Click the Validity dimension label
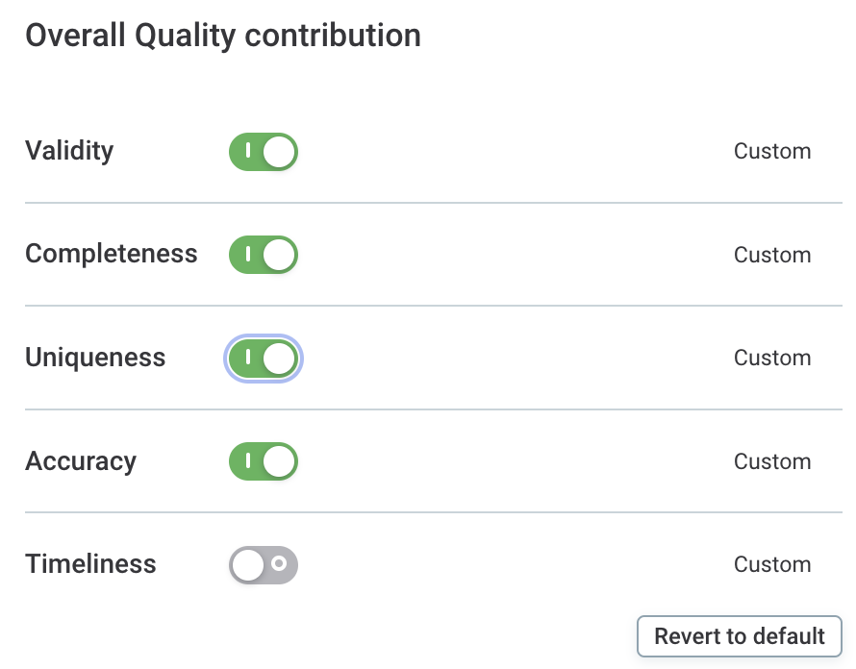 pyautogui.click(x=69, y=151)
